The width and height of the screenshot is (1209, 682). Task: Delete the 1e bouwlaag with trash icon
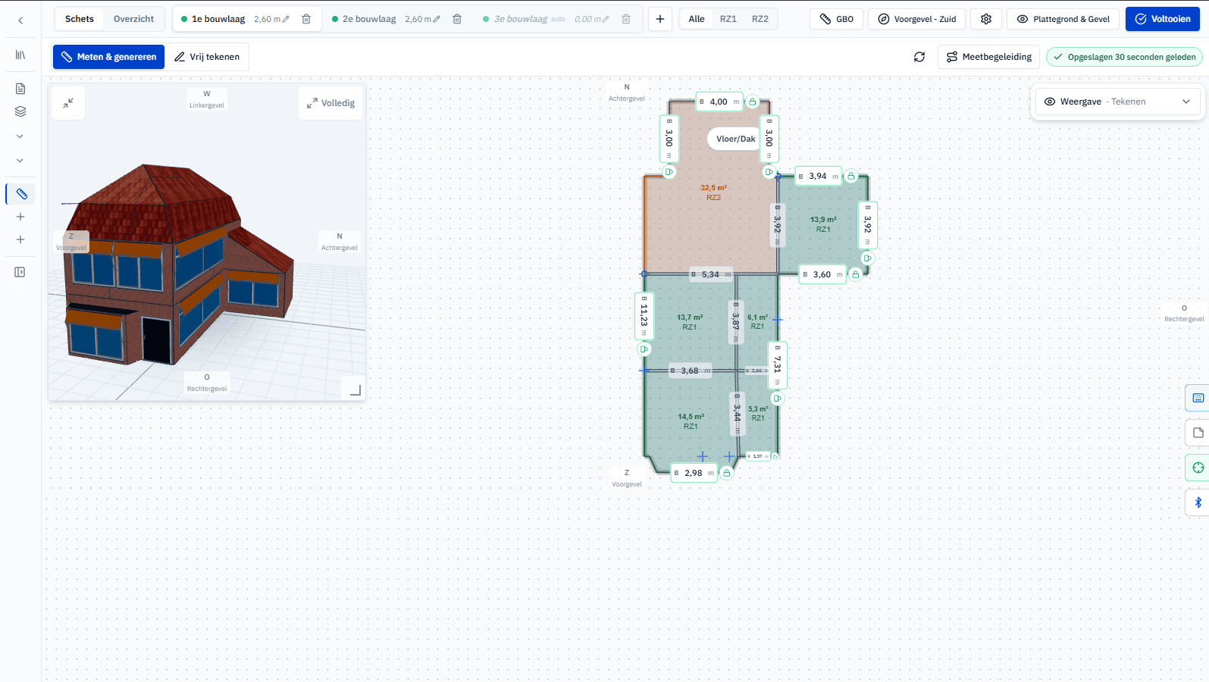[x=306, y=19]
